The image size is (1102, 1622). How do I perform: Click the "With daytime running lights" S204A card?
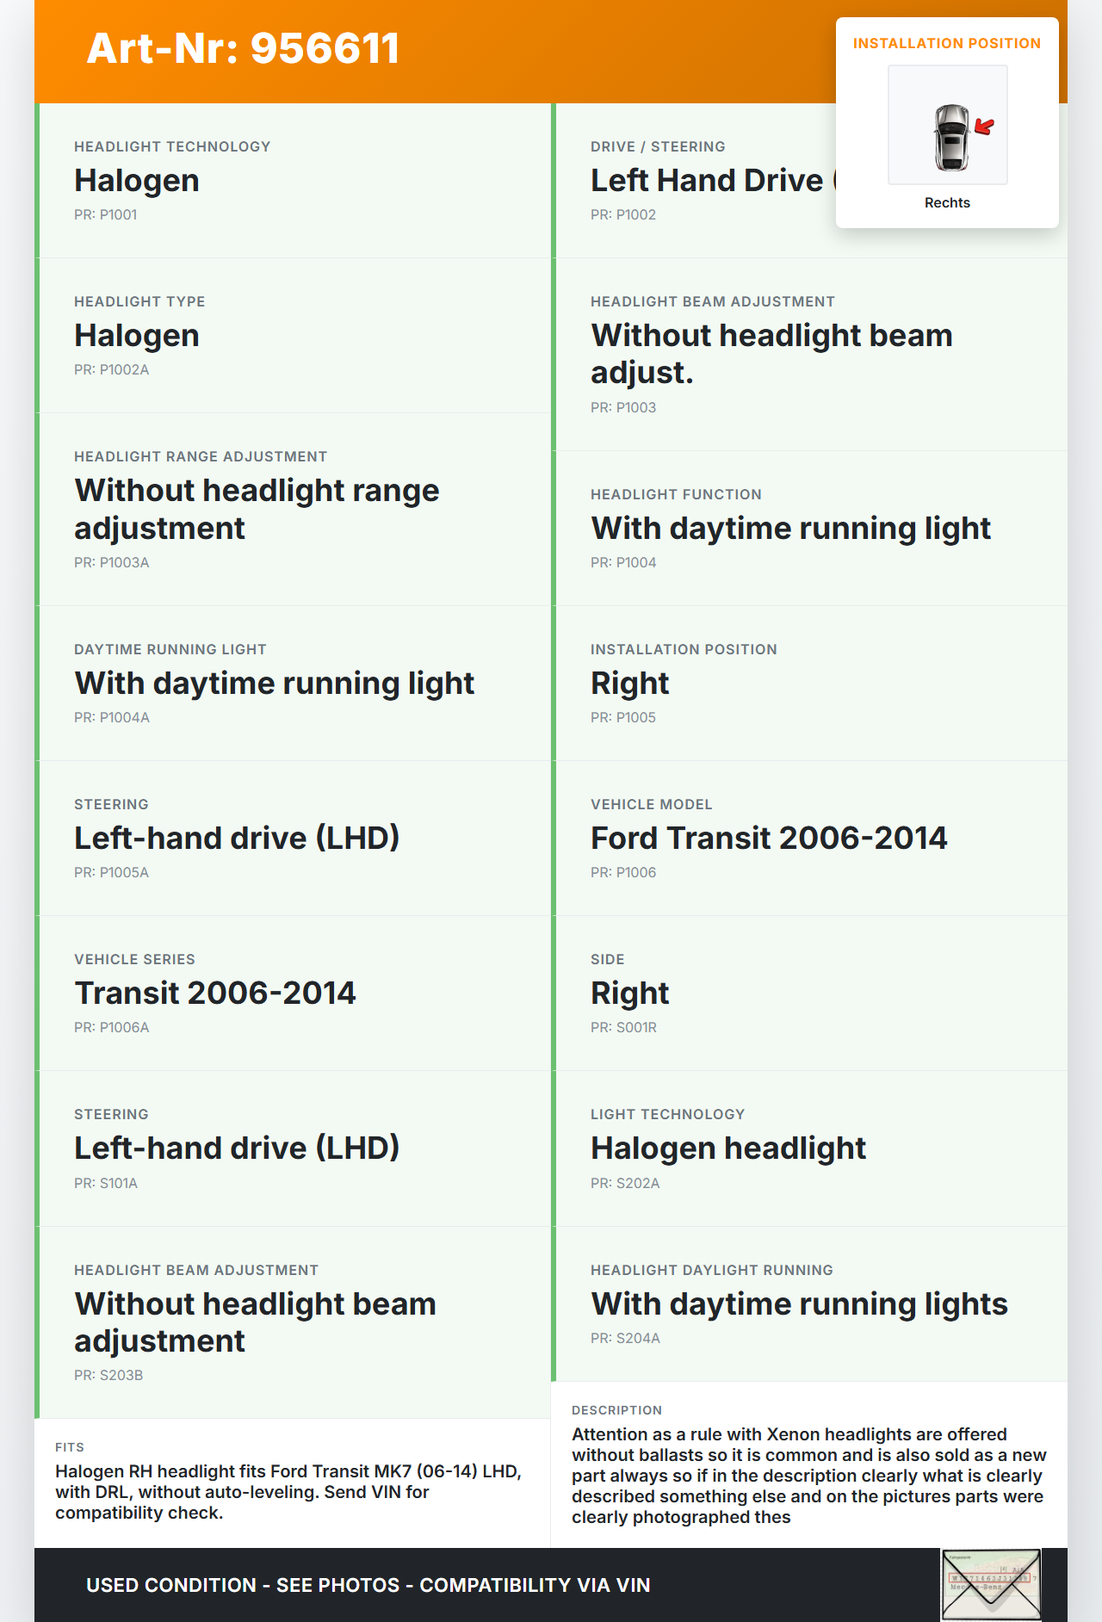[809, 1303]
